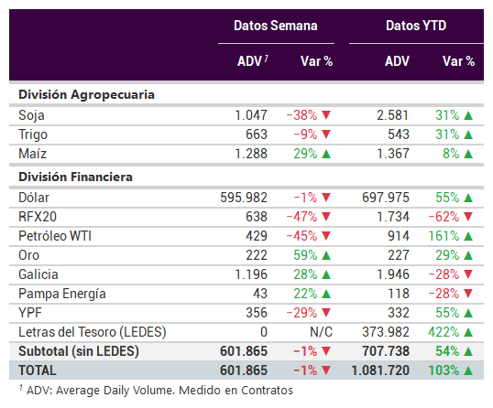Image resolution: width=493 pixels, height=408 pixels.
Task: Click the green up arrow in TOTAL 103%
Action: pyautogui.click(x=468, y=370)
